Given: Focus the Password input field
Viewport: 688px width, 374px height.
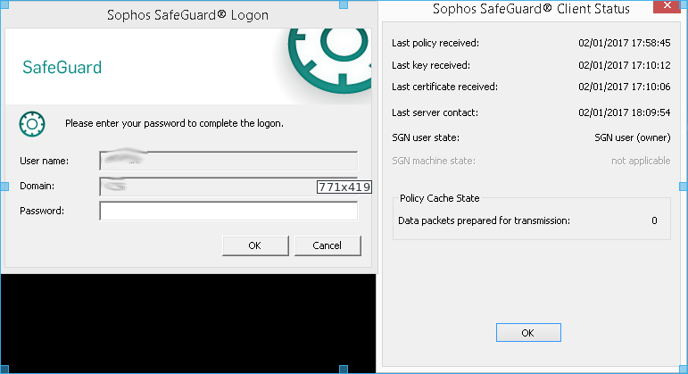Looking at the screenshot, I should pos(228,212).
